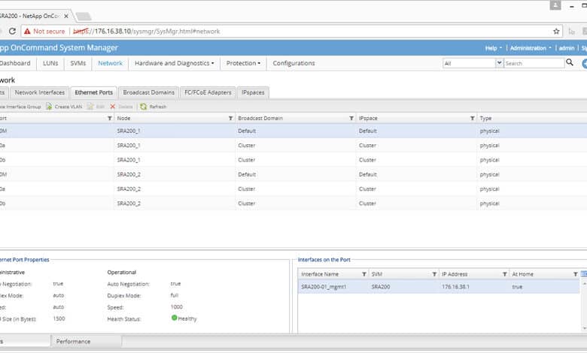Open the Broadcast Domain column filter icon
587x353 pixels.
[351, 118]
